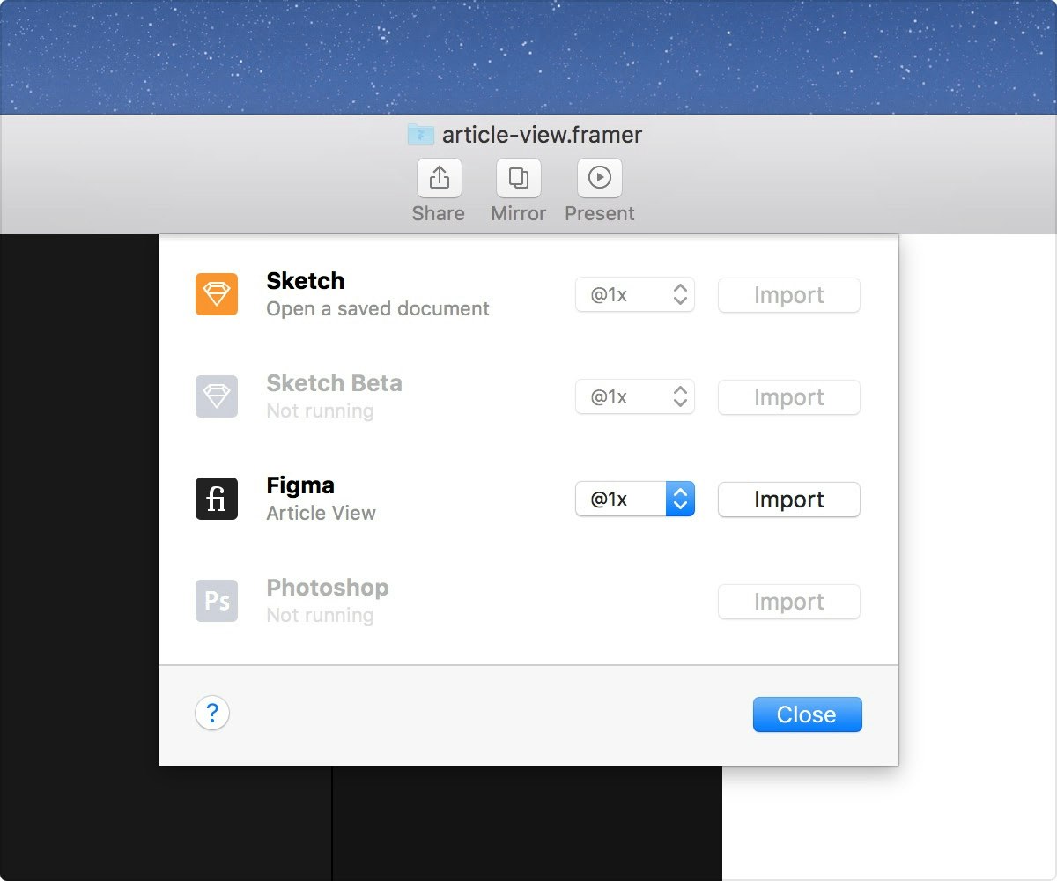Image resolution: width=1057 pixels, height=881 pixels.
Task: Click the greyed Sketch Beta icon
Action: click(x=217, y=396)
